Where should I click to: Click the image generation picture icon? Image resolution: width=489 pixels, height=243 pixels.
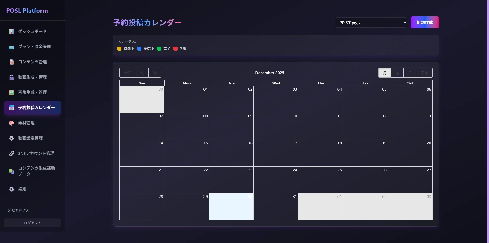point(12,93)
